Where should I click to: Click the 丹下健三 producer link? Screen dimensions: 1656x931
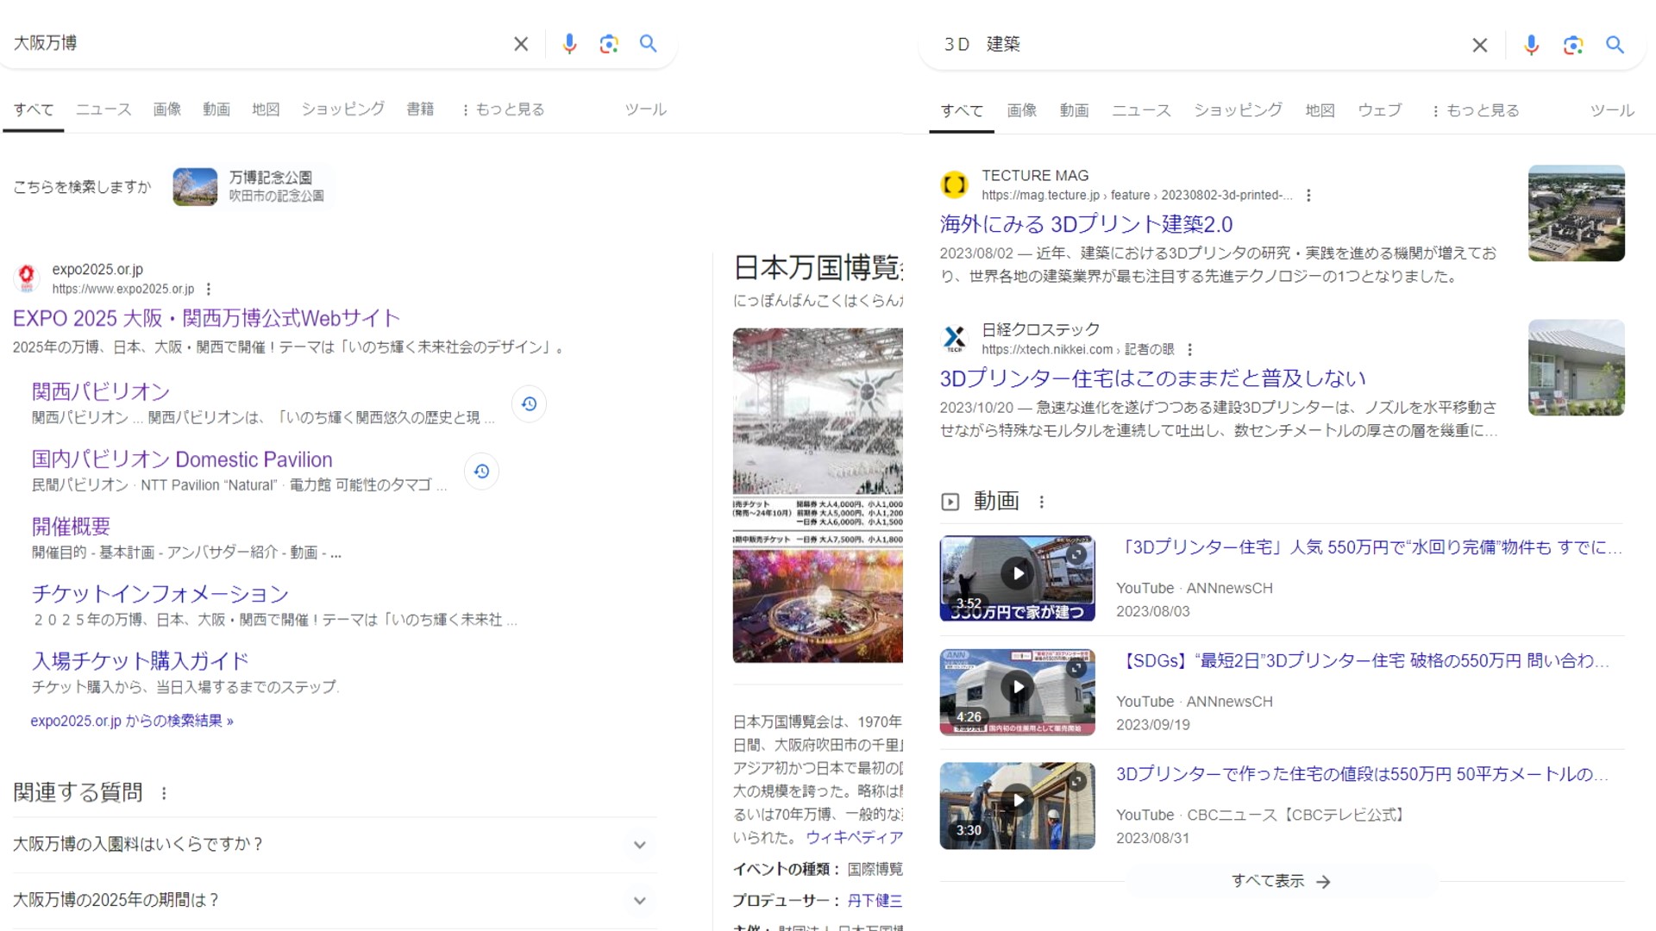click(874, 901)
